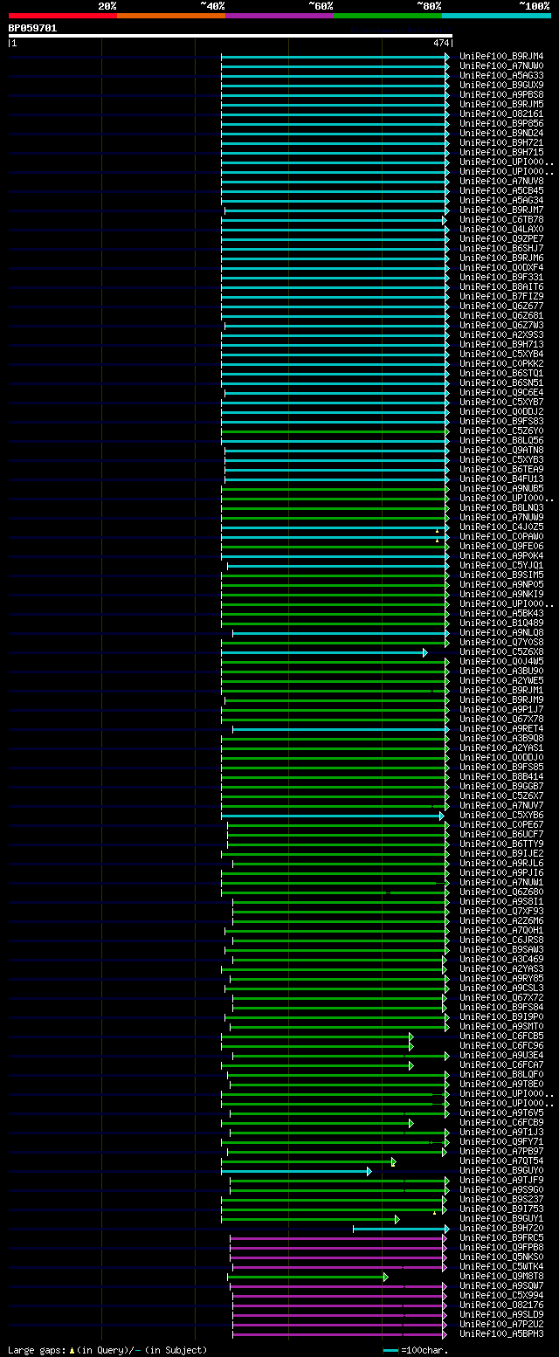559x1357 pixels.
Task: Click the =100char. scale legend
Action: pos(416,1350)
